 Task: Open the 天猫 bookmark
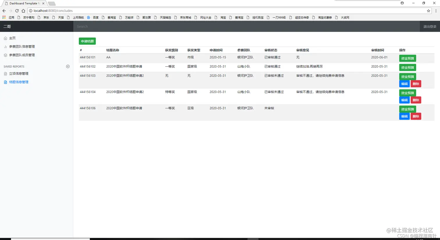pyautogui.click(x=58, y=17)
